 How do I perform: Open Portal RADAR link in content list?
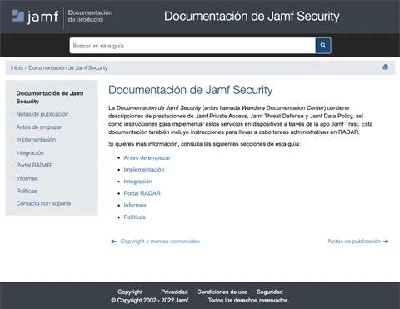coord(142,193)
